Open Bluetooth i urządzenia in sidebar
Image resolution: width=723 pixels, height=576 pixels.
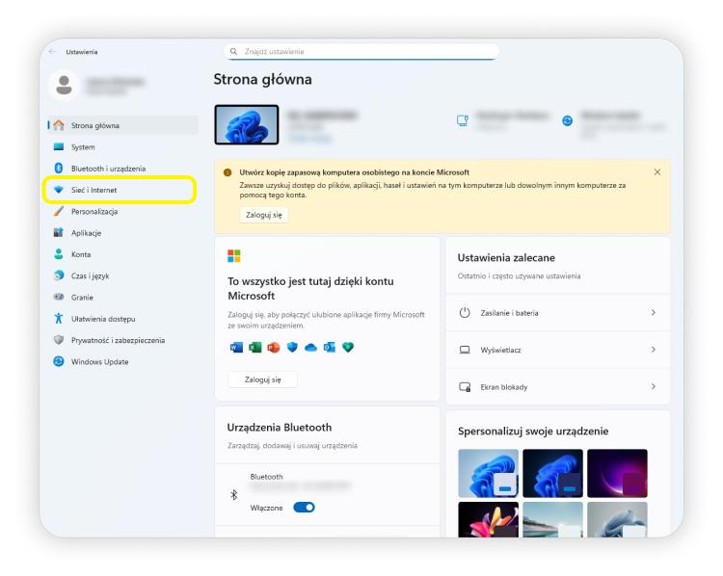click(x=122, y=169)
